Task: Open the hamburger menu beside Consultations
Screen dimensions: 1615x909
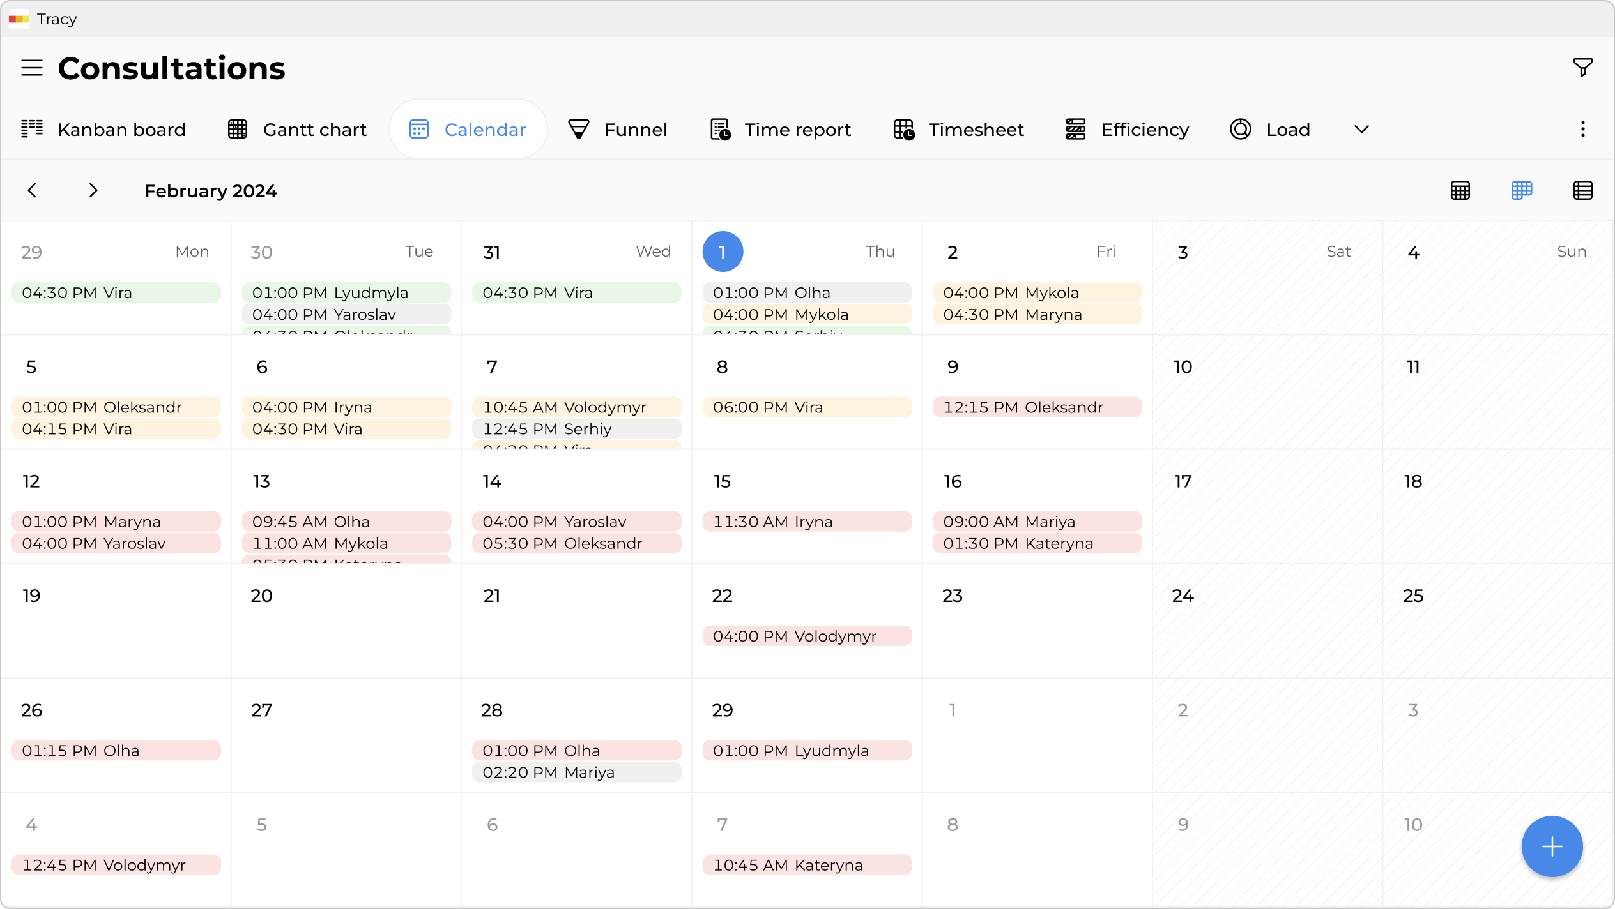Action: [31, 67]
